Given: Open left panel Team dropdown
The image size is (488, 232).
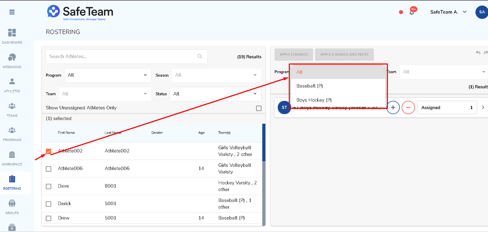Looking at the screenshot, I should coord(105,94).
